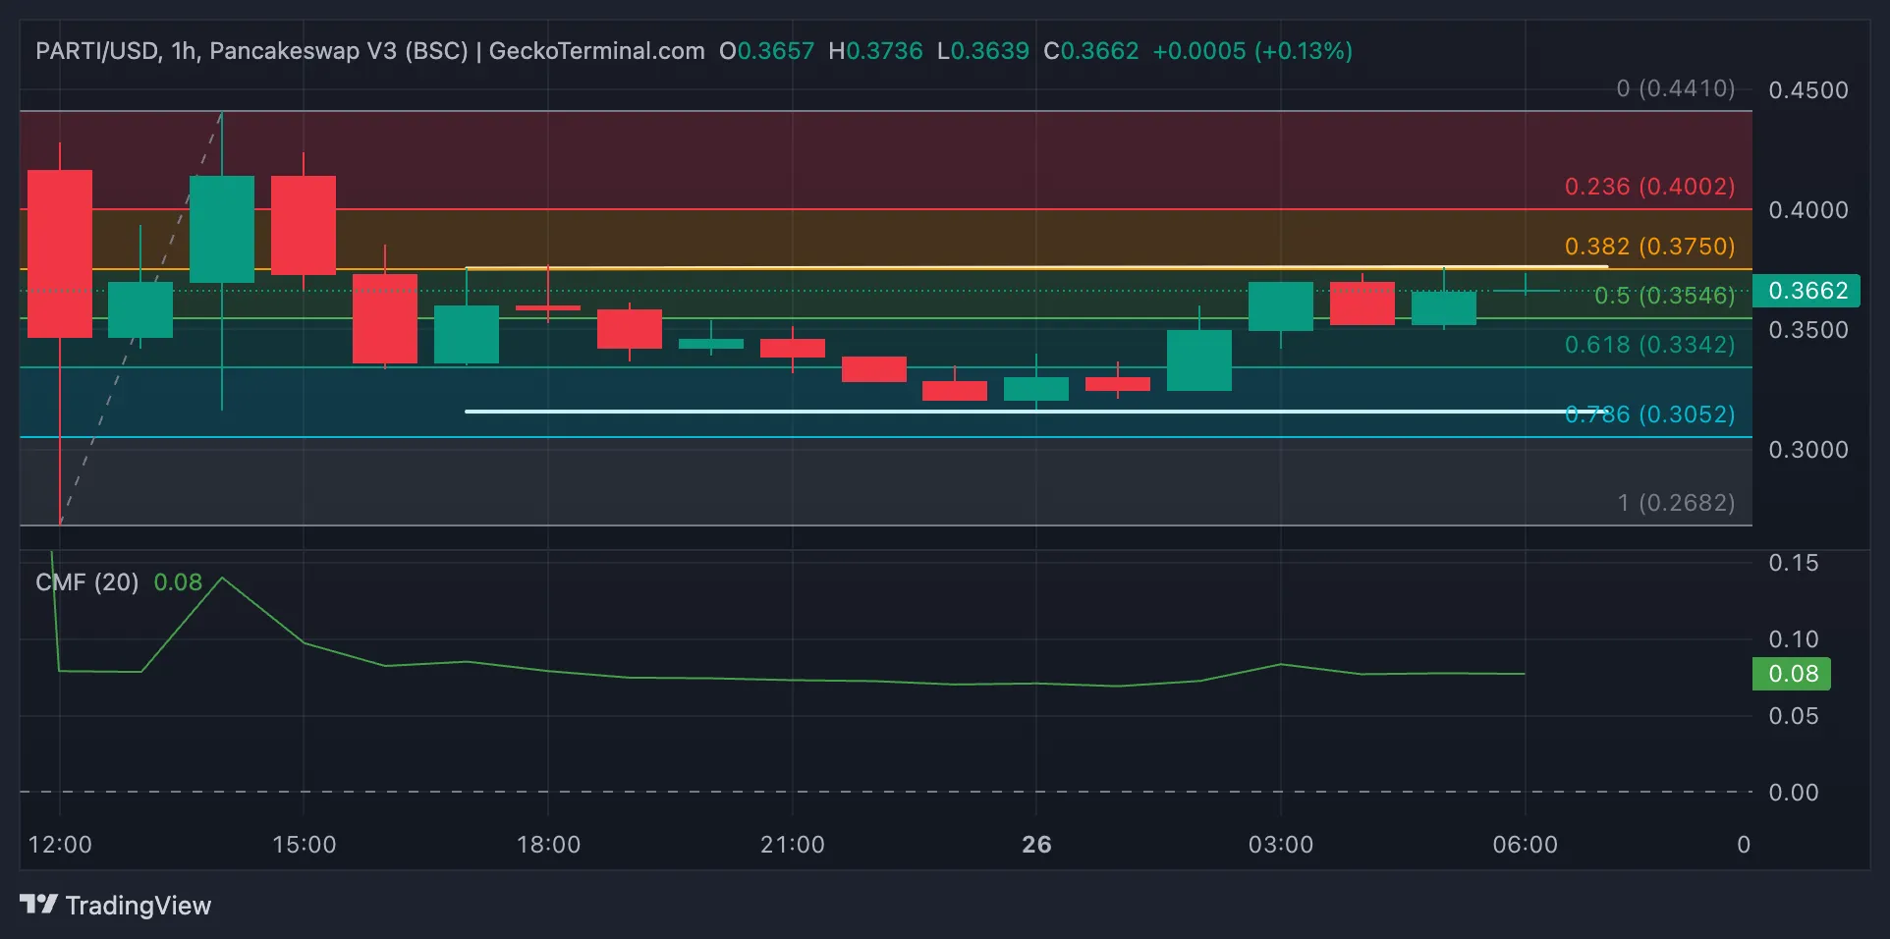The image size is (1890, 939).
Task: Select the CMF (20) indicator label
Action: click(86, 582)
